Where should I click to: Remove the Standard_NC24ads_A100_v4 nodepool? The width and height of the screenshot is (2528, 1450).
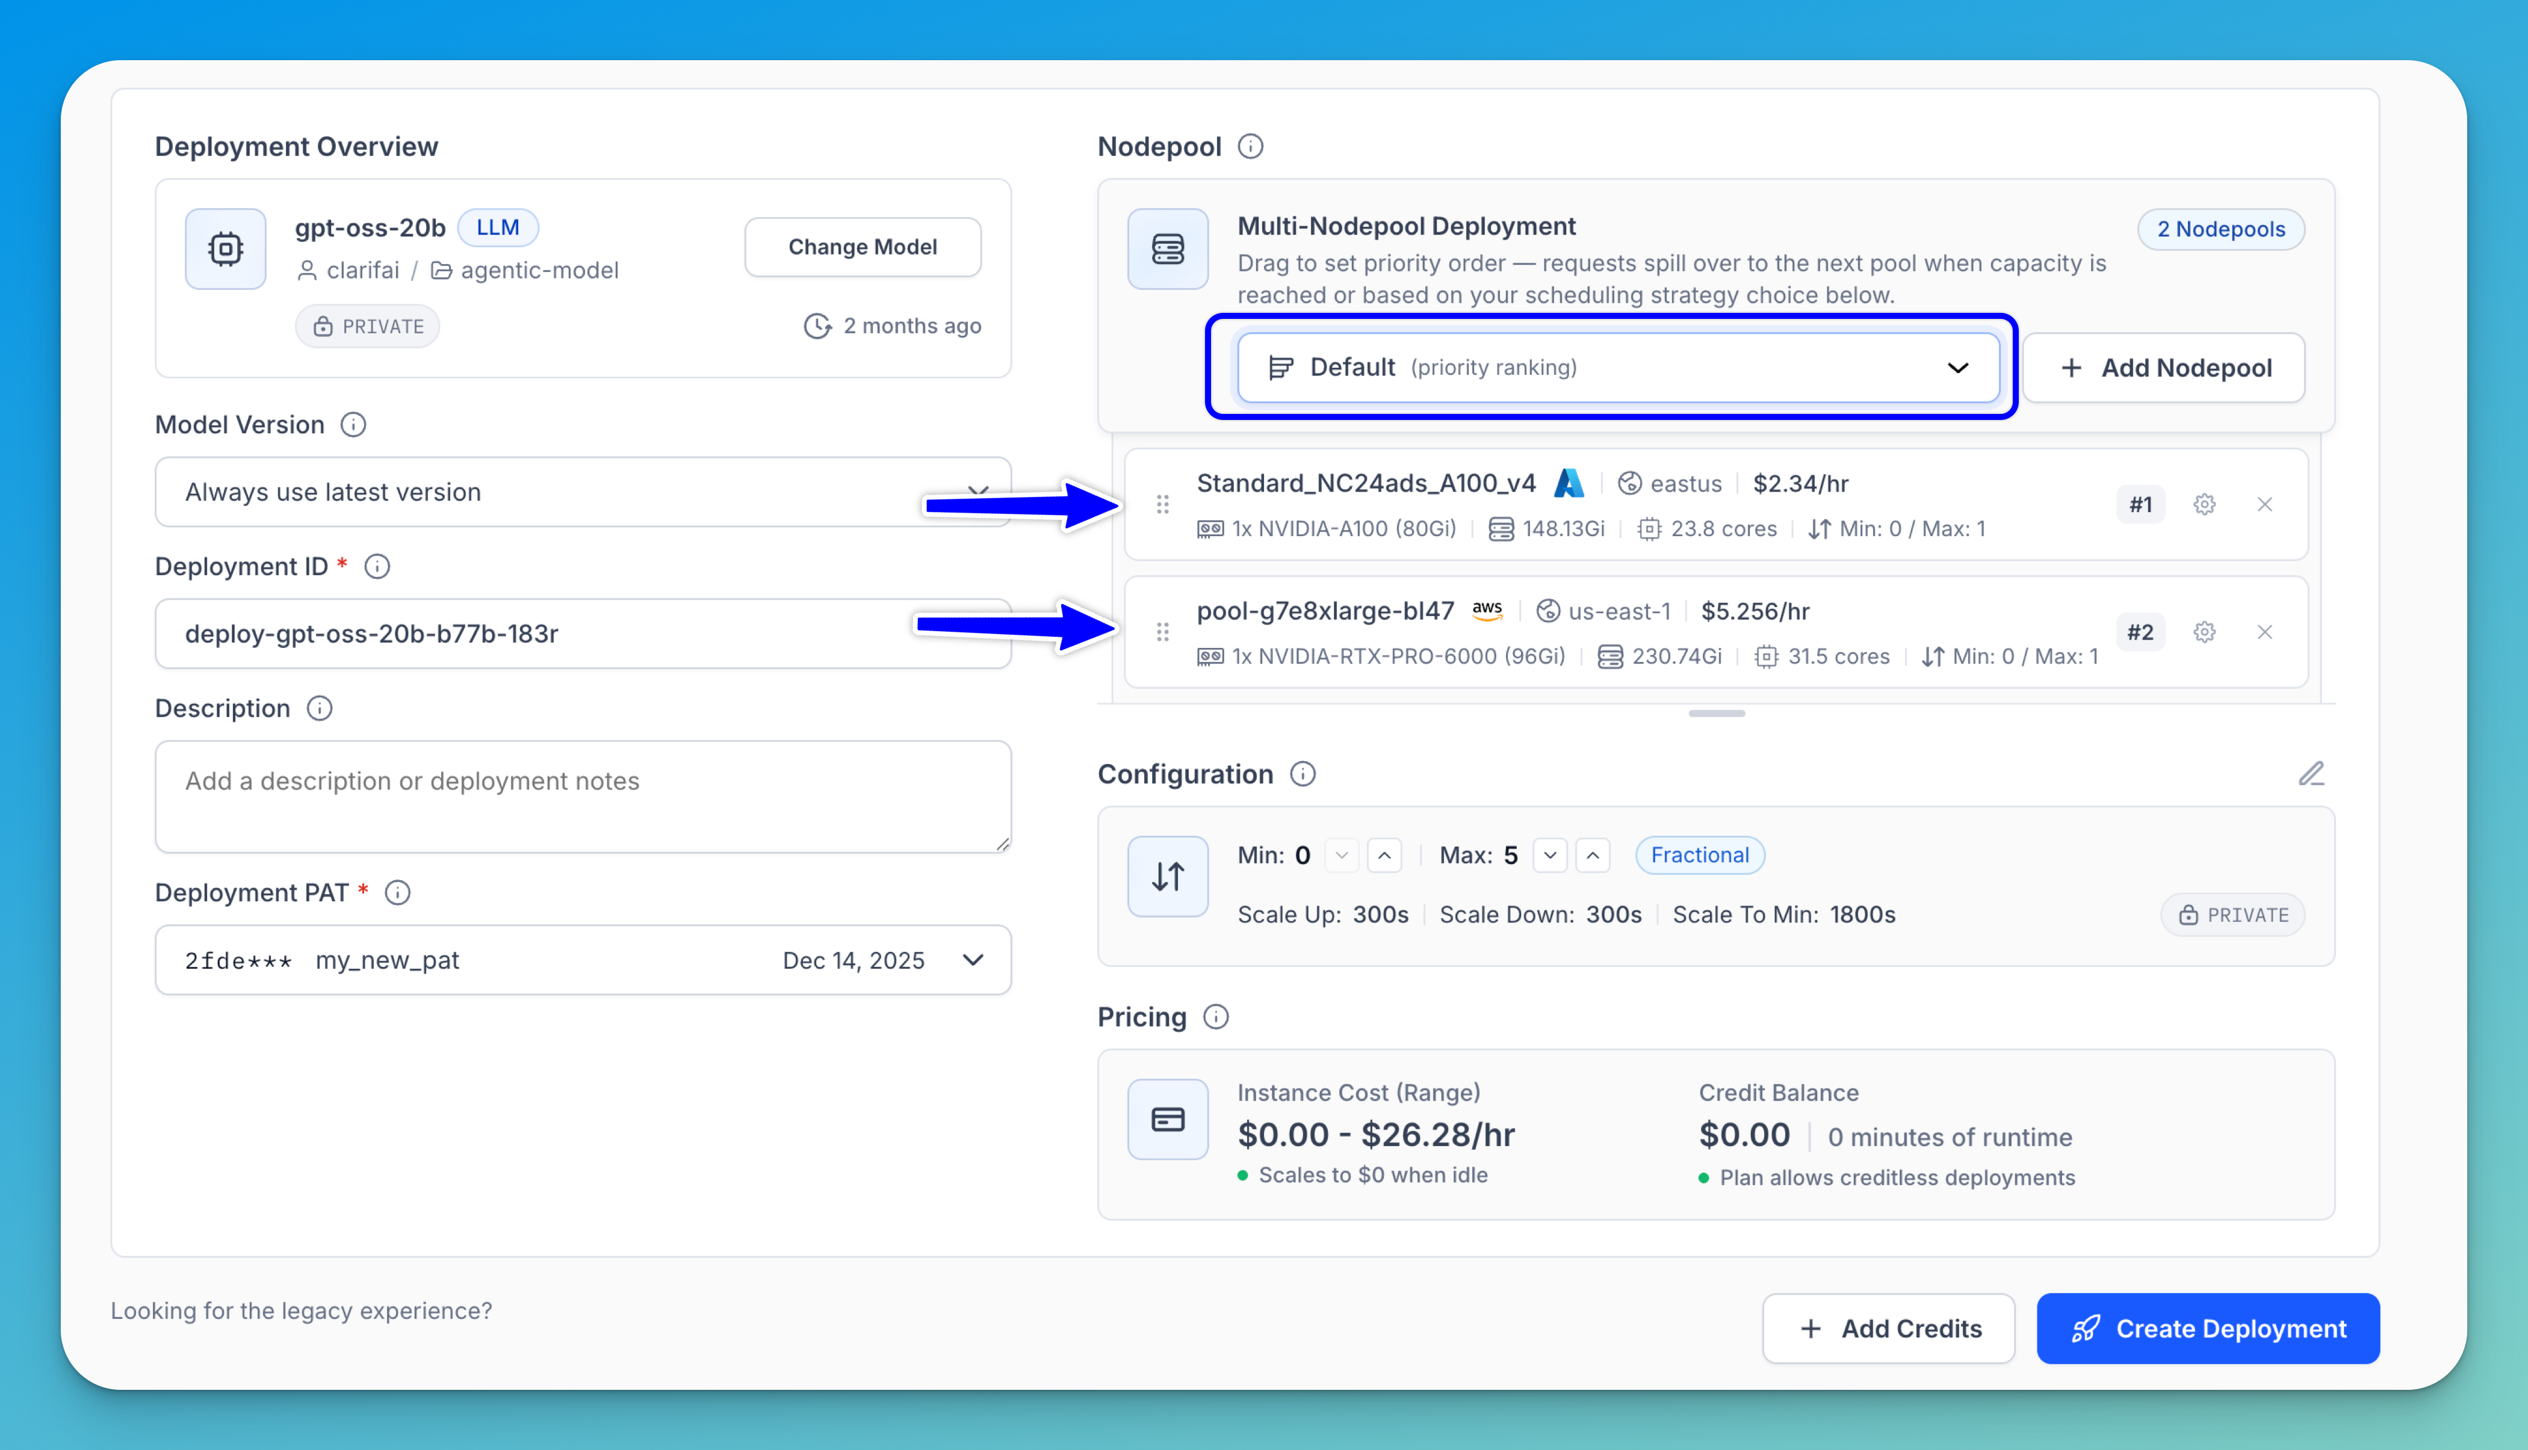[2264, 504]
